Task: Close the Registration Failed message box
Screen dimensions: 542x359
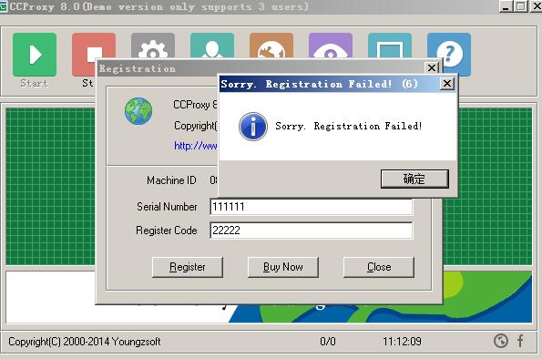Action: [x=447, y=83]
